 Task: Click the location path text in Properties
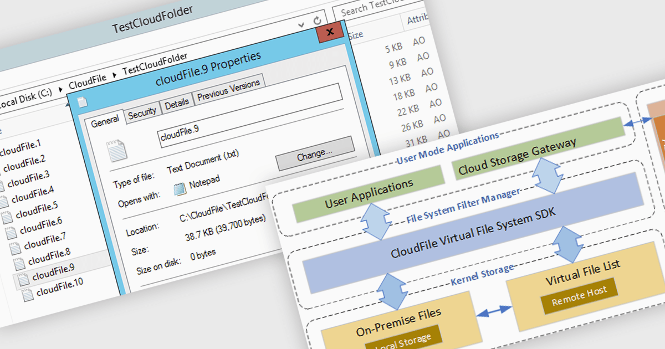(x=223, y=207)
